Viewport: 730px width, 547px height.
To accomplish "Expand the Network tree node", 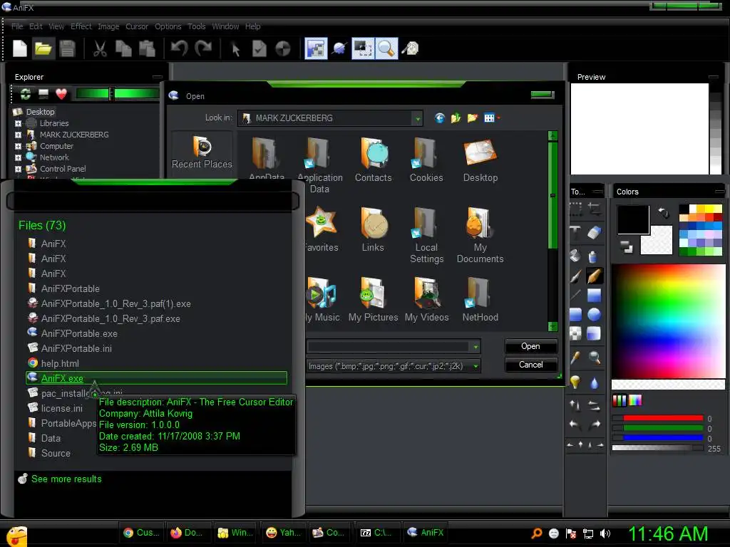I will coord(18,157).
